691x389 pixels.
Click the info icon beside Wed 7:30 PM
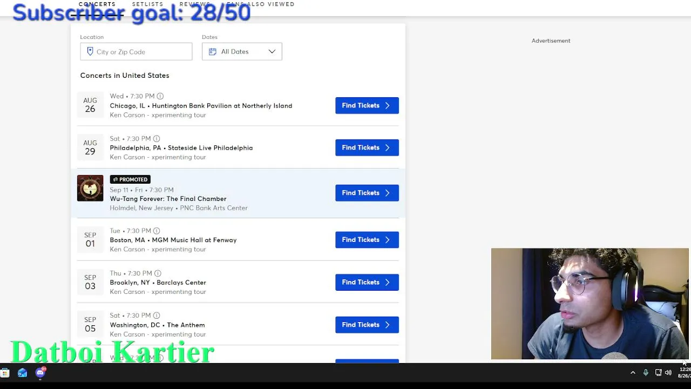(x=160, y=96)
